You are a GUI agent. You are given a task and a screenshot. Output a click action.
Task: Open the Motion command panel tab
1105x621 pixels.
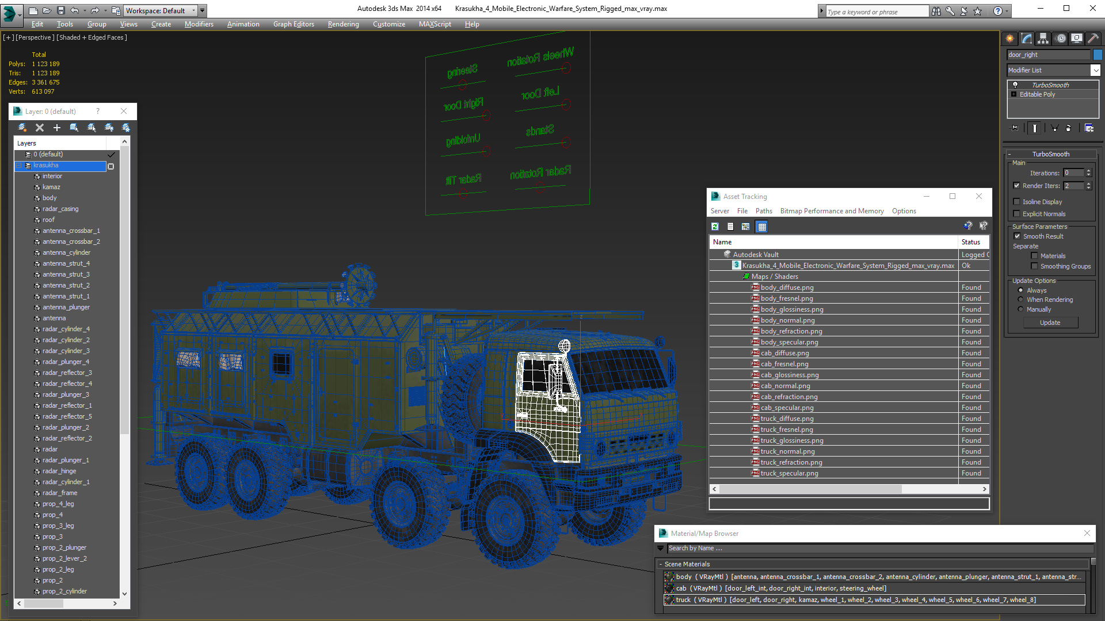(x=1061, y=39)
